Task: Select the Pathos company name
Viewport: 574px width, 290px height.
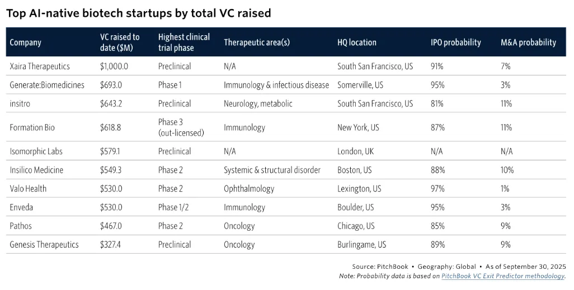Action: [x=20, y=226]
